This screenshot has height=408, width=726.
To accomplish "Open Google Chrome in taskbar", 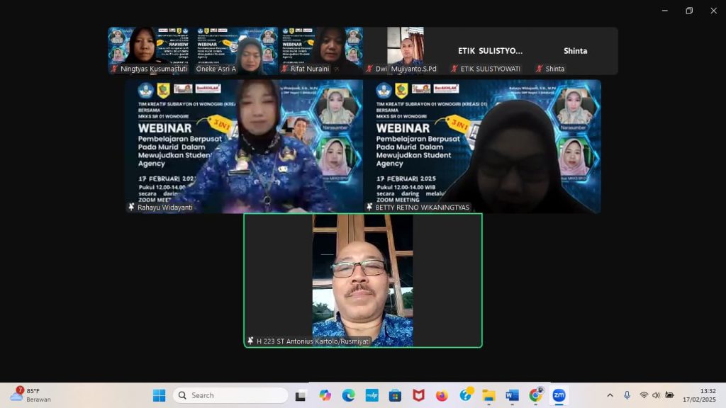I will [x=535, y=395].
